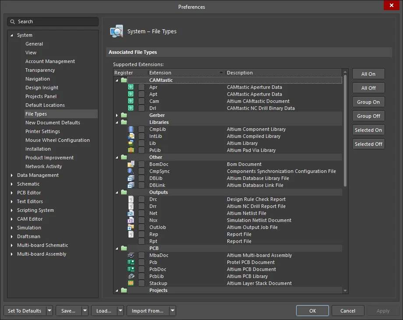Click the All On button

tap(368, 74)
